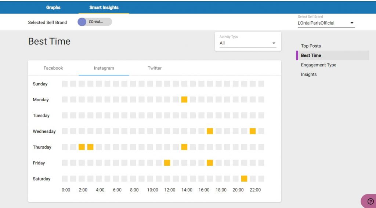This screenshot has width=376, height=208.
Task: Select the Smart Insights tab
Action: (x=104, y=7)
